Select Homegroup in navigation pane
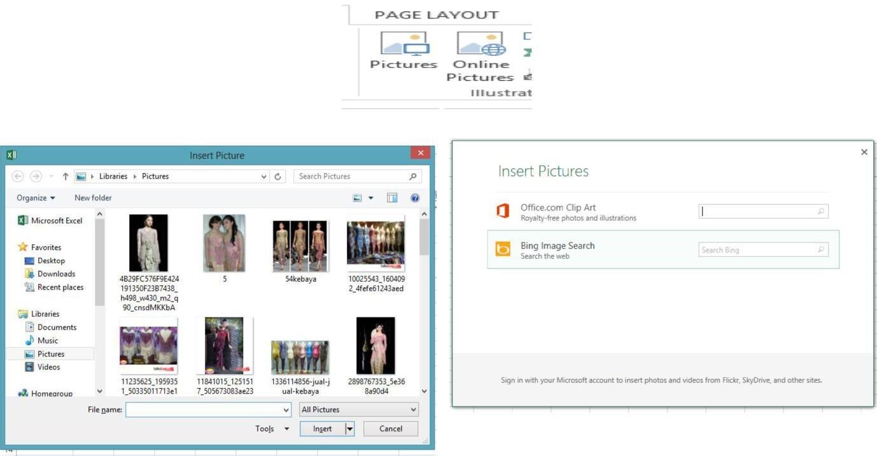Image resolution: width=877 pixels, height=456 pixels. (45, 393)
